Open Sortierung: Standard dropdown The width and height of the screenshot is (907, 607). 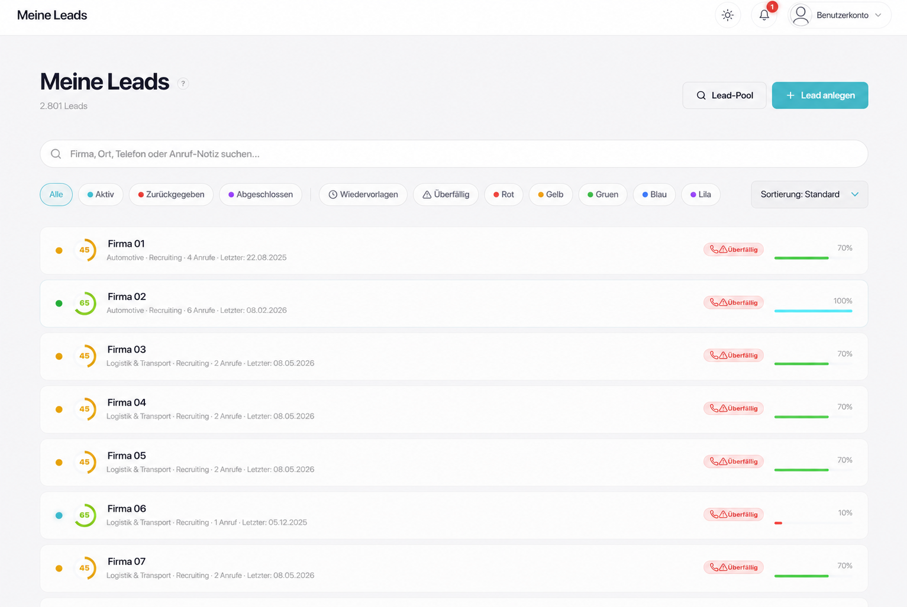pos(809,195)
